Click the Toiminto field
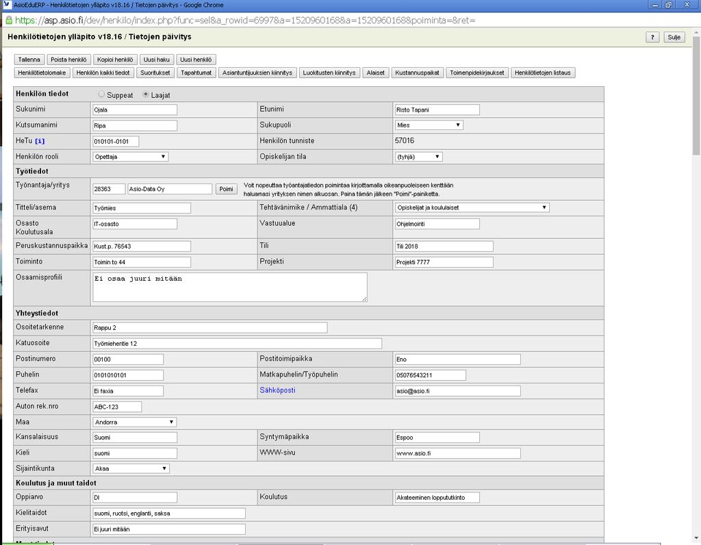This screenshot has width=701, height=545. point(141,262)
